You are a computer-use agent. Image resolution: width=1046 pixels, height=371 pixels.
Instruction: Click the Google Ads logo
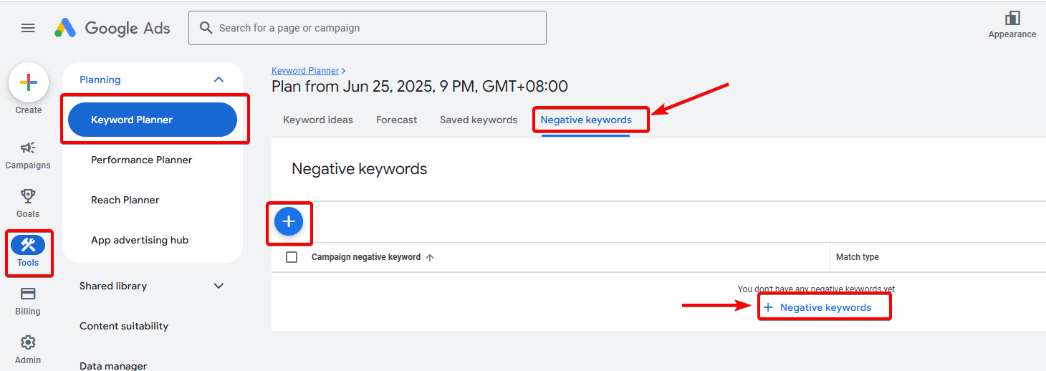click(112, 28)
